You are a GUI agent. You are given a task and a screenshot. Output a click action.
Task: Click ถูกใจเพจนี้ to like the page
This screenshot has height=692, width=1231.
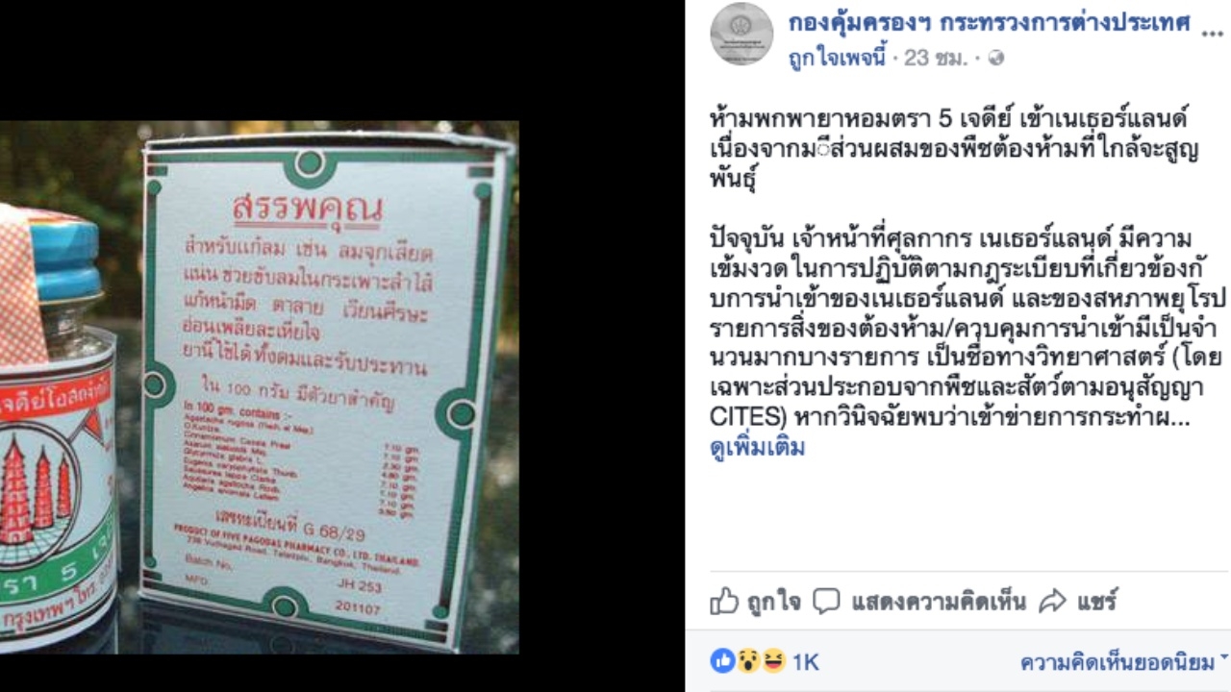click(x=836, y=59)
